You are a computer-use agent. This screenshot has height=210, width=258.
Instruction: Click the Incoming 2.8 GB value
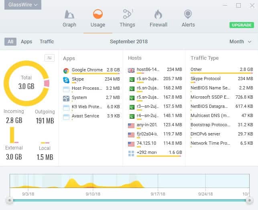coord(14,121)
